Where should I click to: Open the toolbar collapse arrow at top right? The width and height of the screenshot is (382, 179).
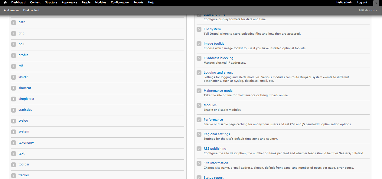point(376,3)
